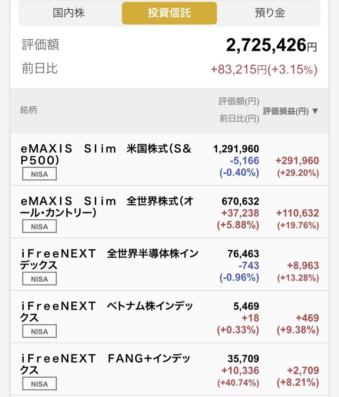
Task: Open iFreeNEXT ベトナム株インデックス fund
Action: click(x=169, y=317)
